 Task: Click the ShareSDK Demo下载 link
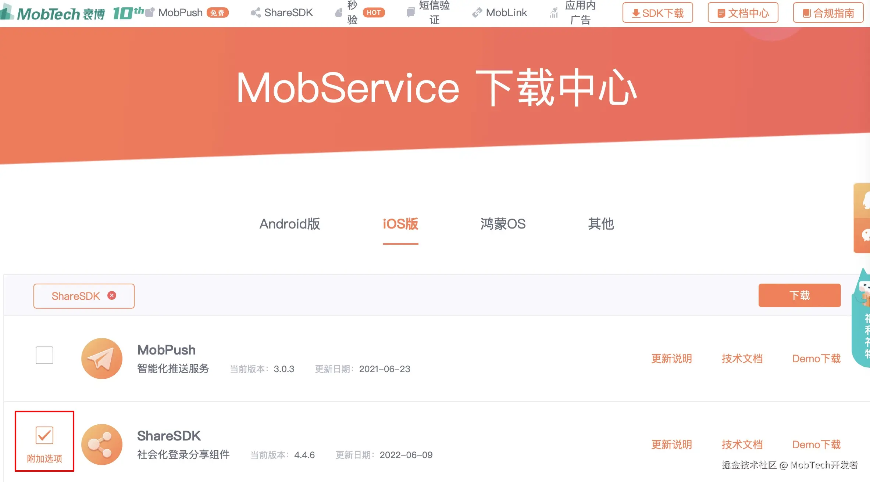816,445
